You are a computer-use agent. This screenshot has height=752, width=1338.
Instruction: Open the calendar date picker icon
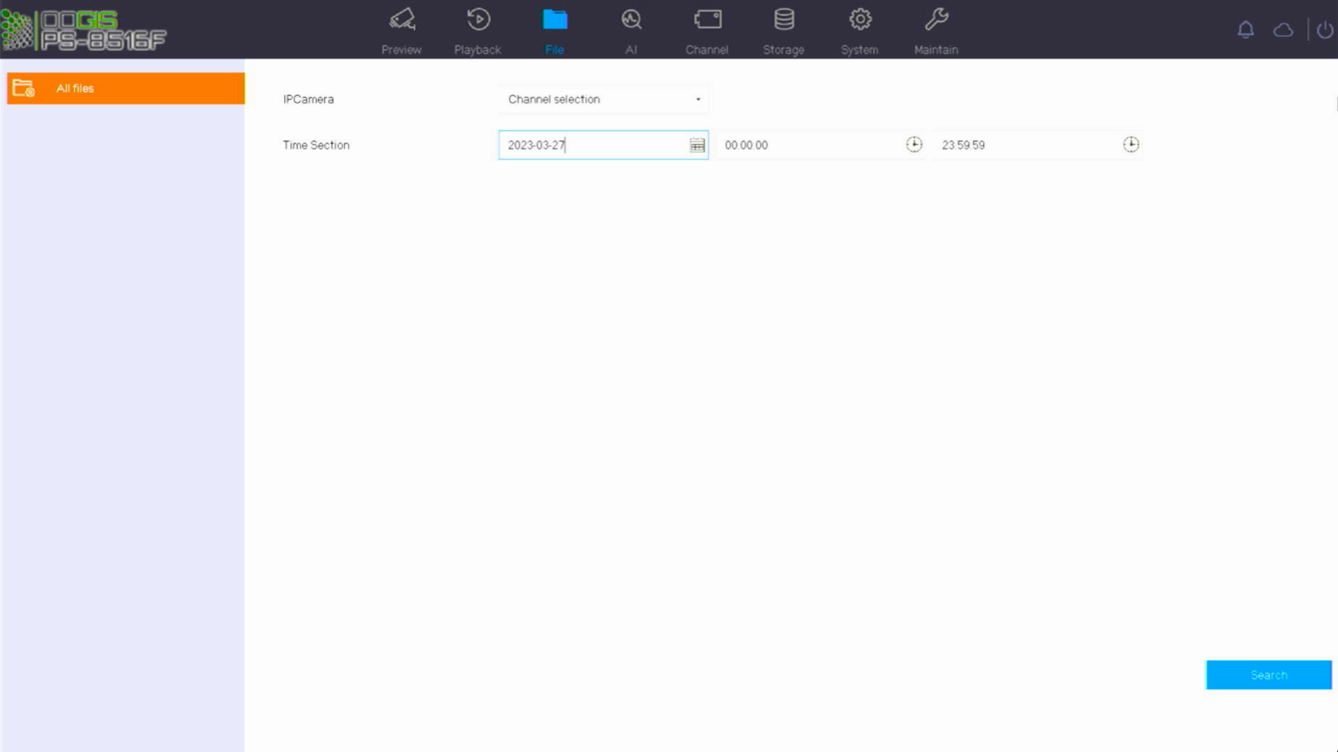pyautogui.click(x=697, y=145)
